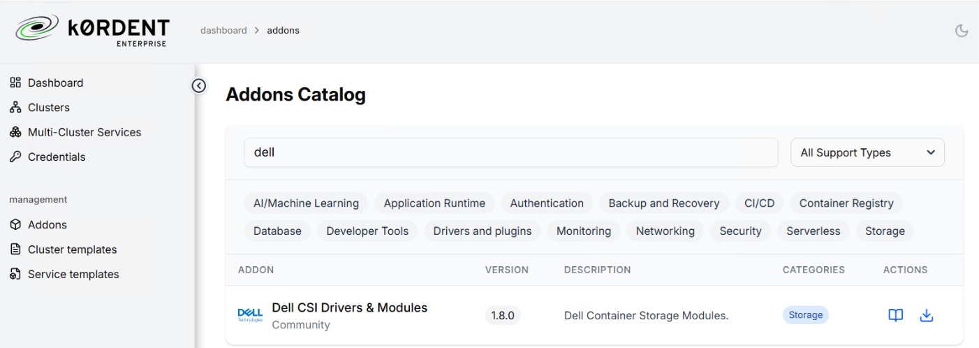Click download icon for Dell CSI Drivers
Screen dimensions: 979x348
(927, 315)
